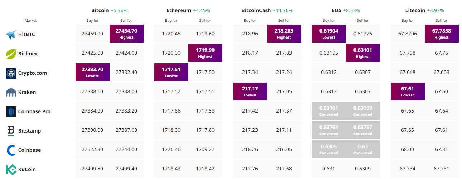Open the Ethereum column header
Screen dimensions: 462x179
(x=179, y=10)
